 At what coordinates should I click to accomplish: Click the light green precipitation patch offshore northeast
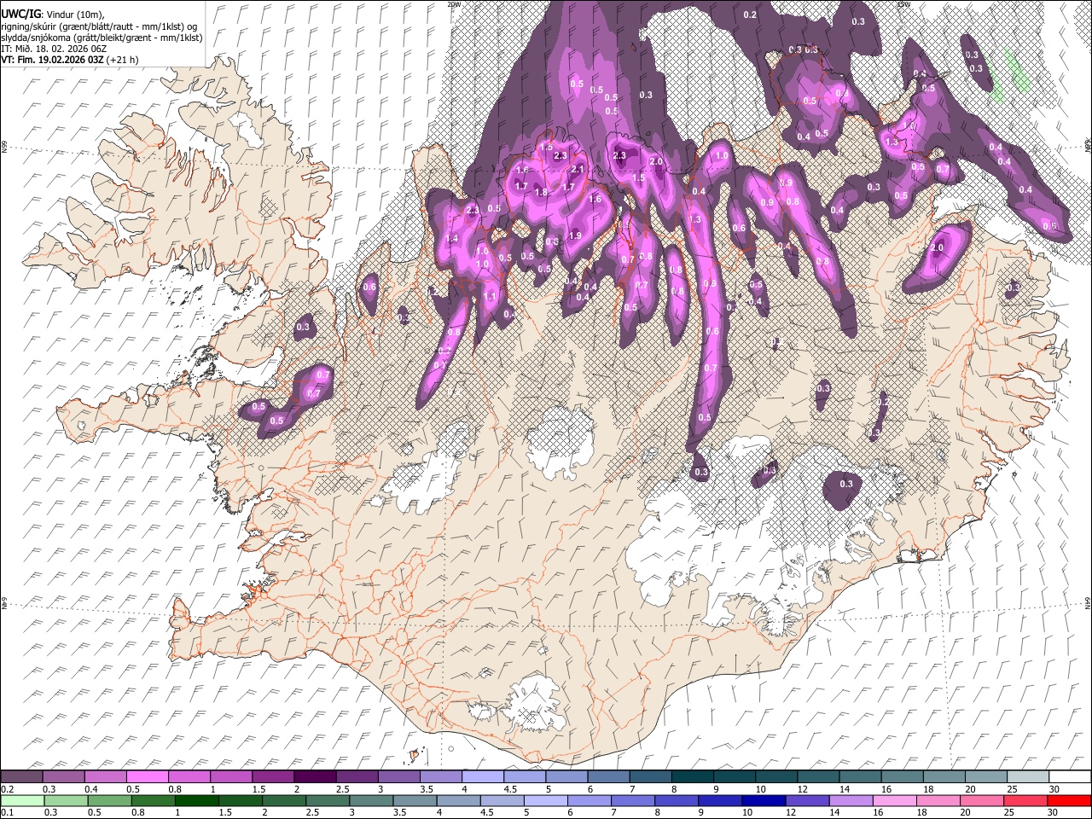[1016, 72]
